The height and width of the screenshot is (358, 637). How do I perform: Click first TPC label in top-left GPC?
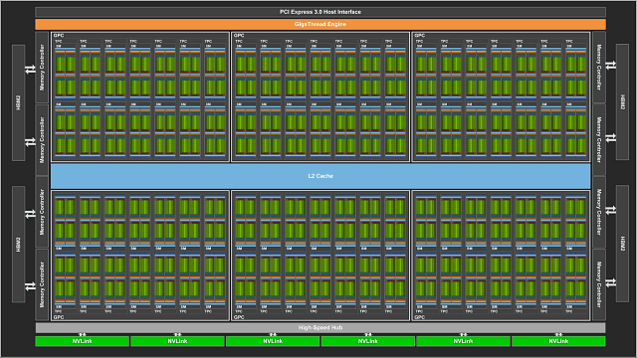click(x=59, y=42)
